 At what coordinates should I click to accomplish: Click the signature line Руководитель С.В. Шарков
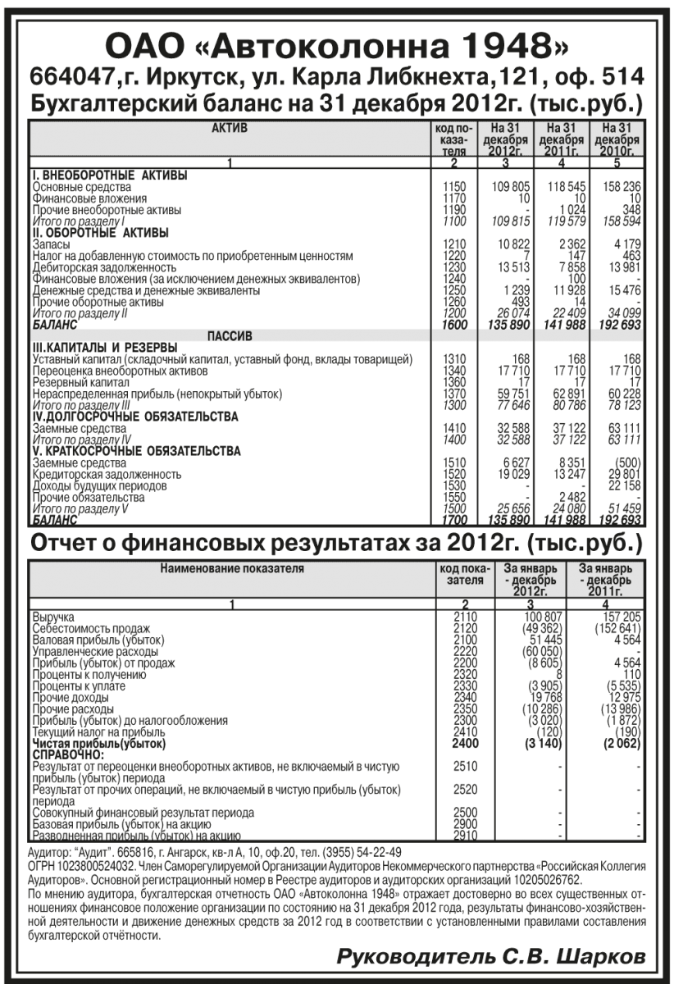click(490, 957)
